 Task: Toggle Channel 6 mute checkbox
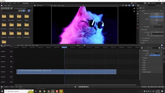11,57
